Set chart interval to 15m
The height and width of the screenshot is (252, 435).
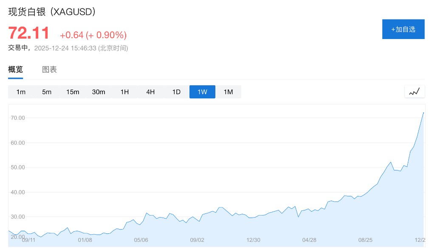pyautogui.click(x=73, y=92)
